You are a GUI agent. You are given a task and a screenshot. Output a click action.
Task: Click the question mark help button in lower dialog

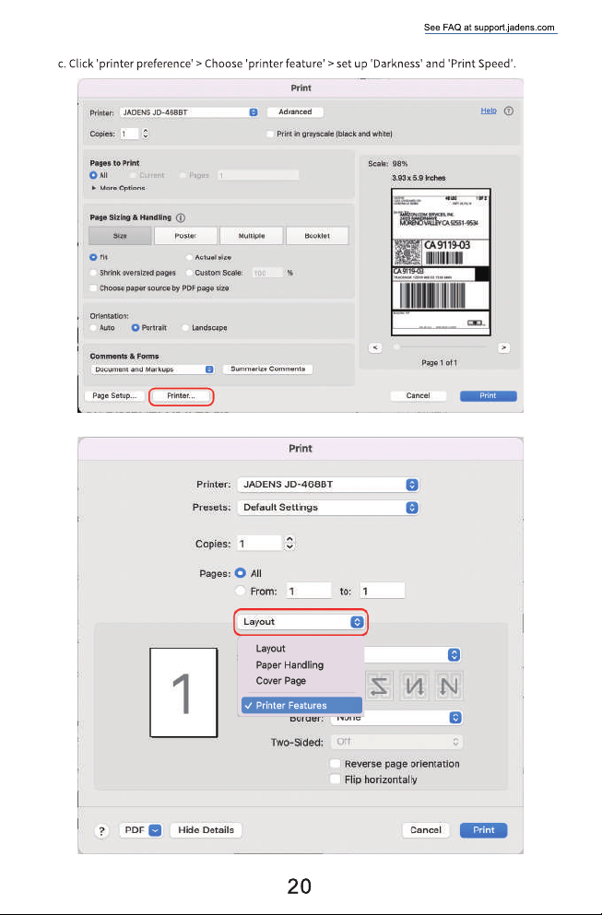pos(101,831)
